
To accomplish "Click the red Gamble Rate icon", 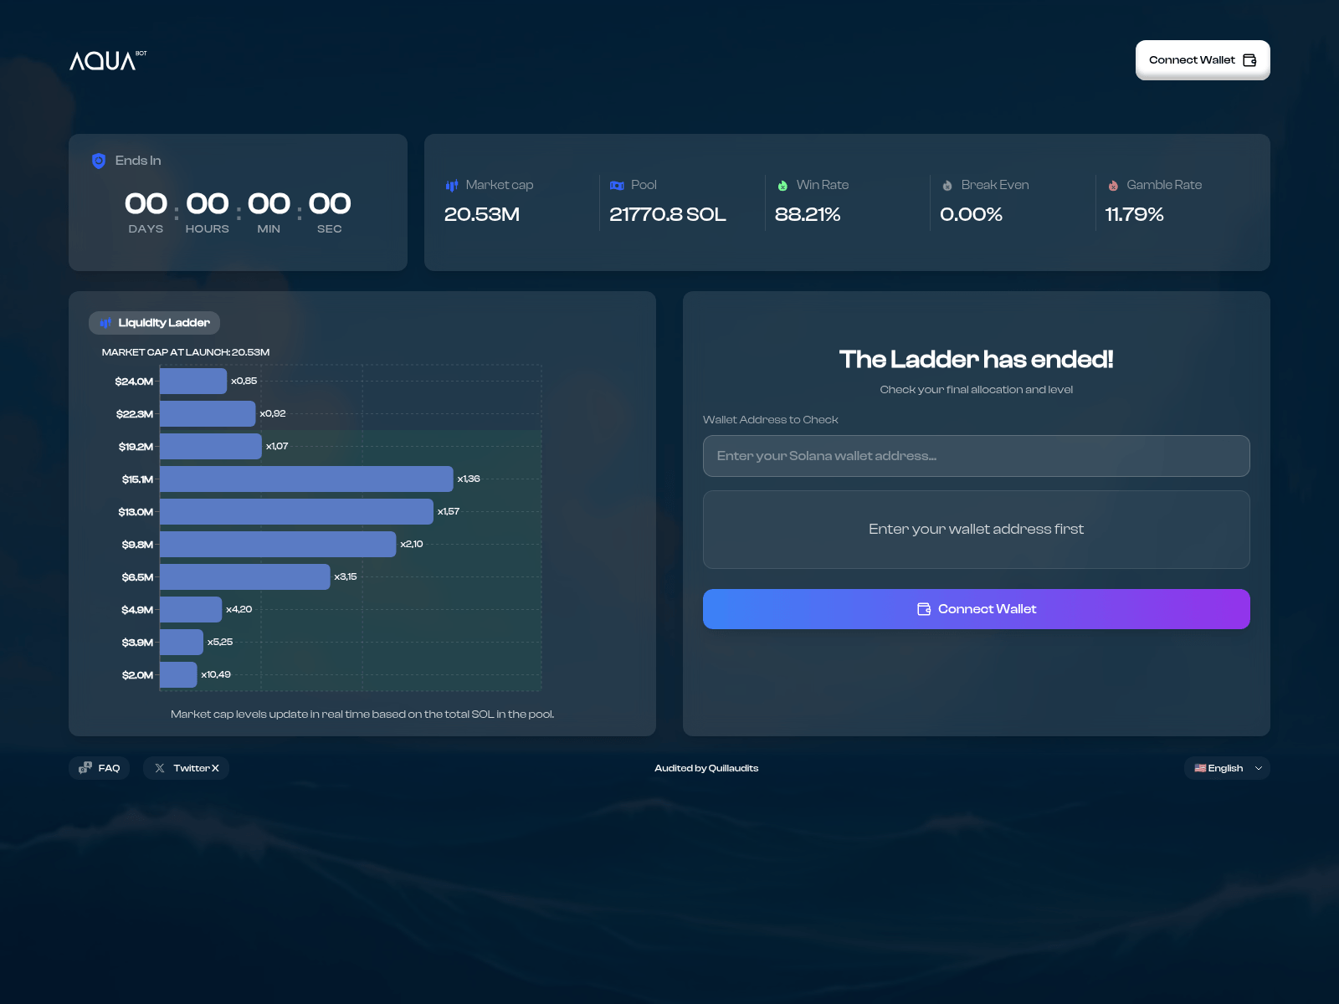I will tap(1112, 185).
